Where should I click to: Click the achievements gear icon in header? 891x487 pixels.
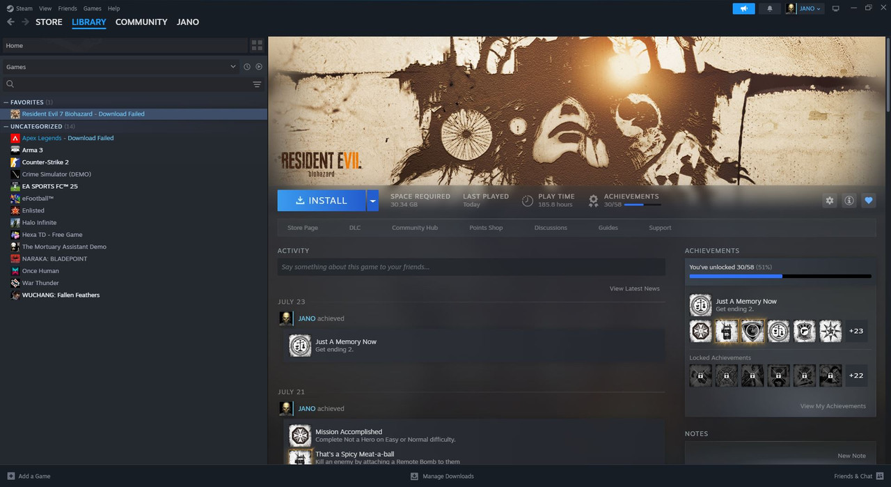pyautogui.click(x=593, y=201)
